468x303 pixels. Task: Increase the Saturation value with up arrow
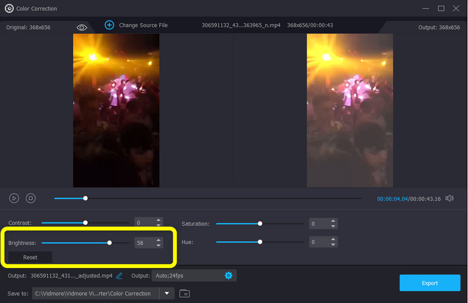coord(333,221)
